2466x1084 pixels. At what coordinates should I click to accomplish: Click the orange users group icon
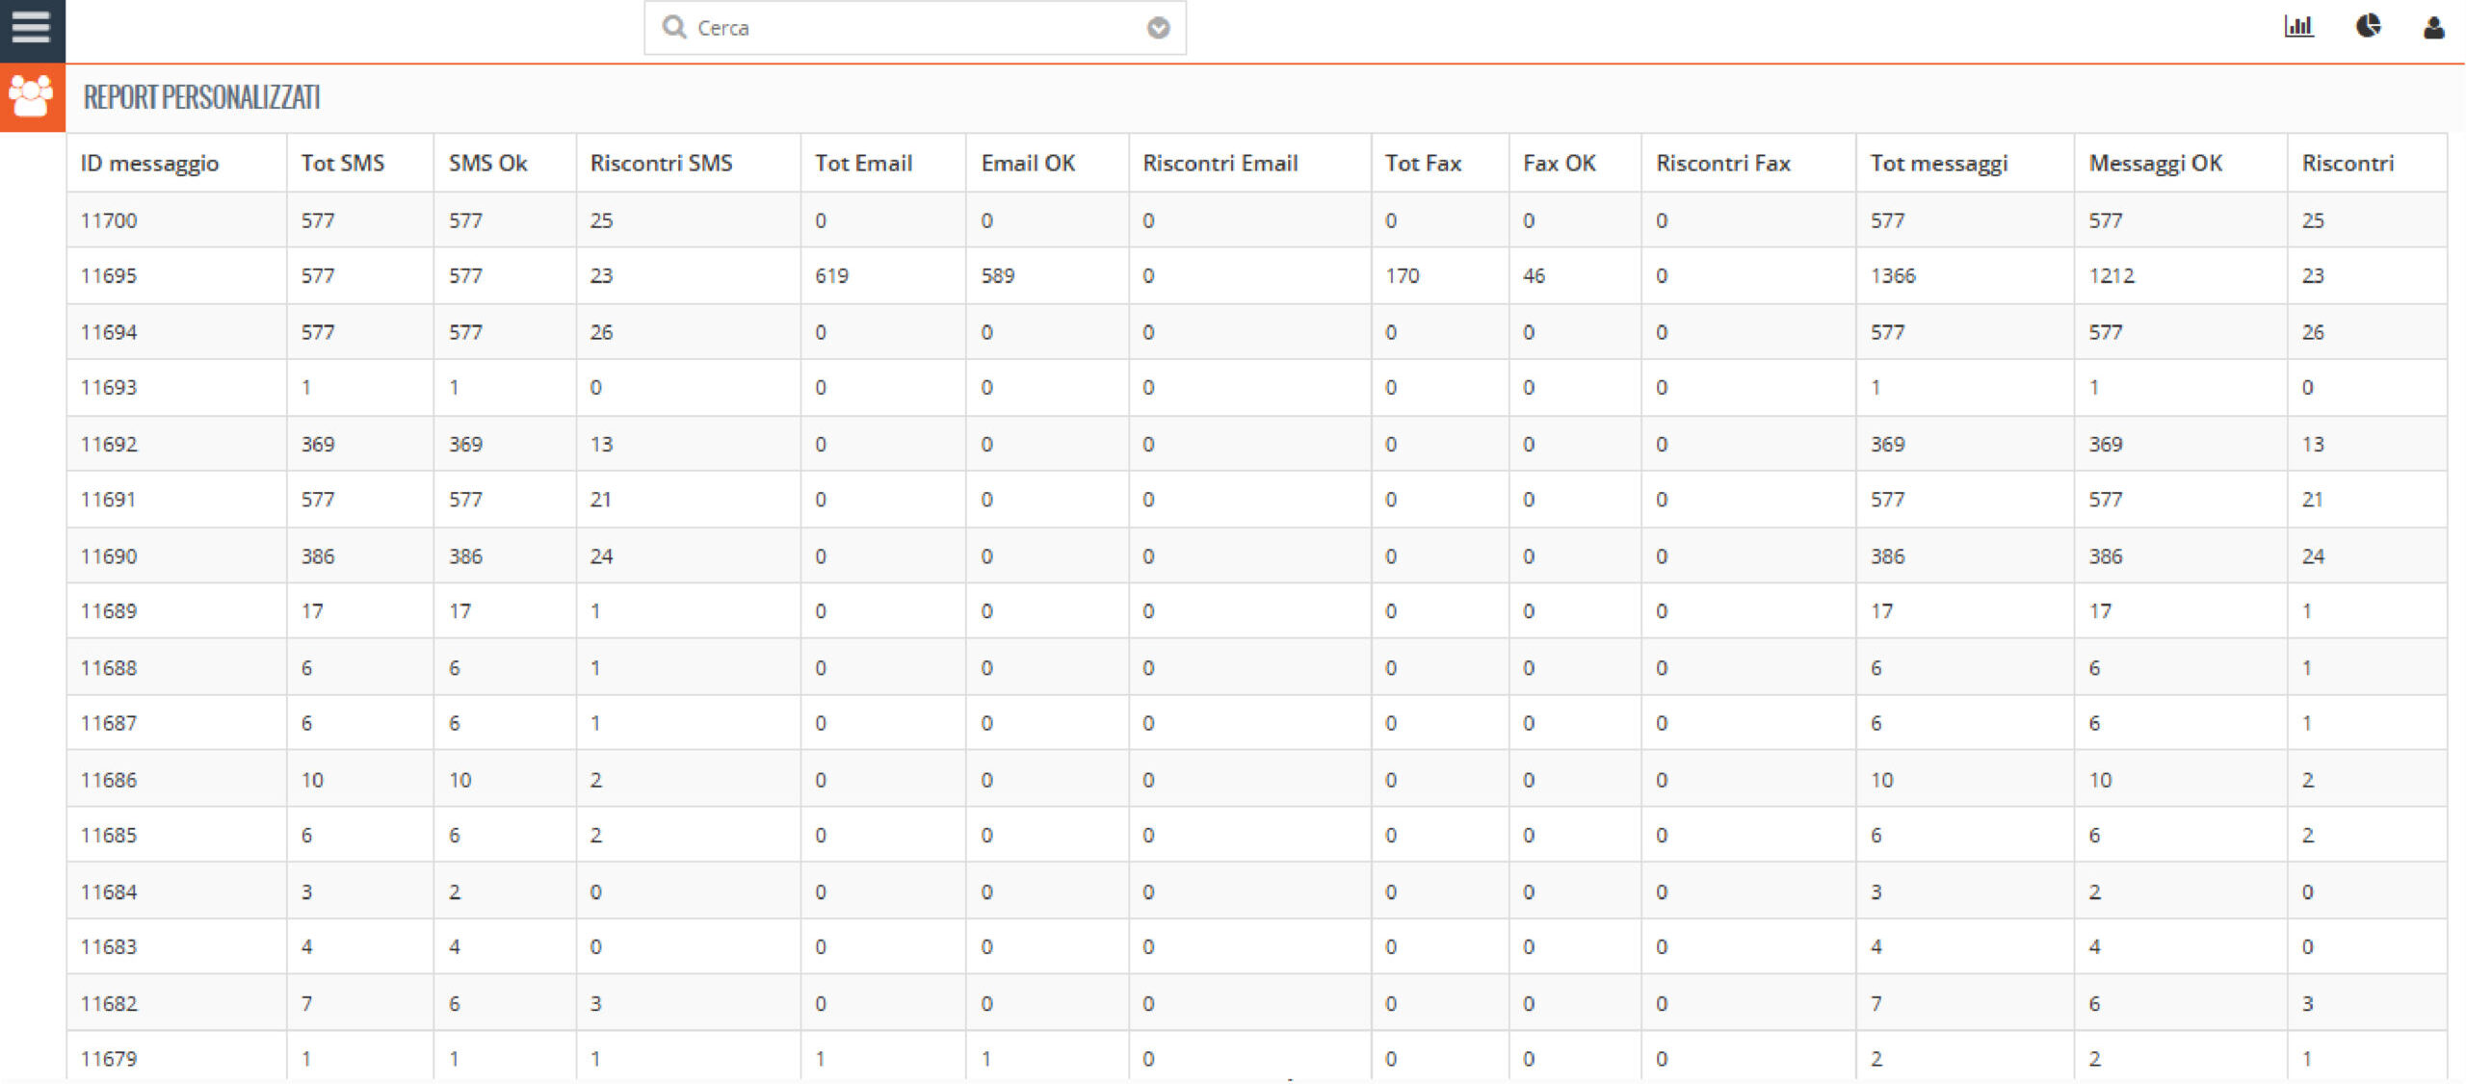tap(31, 96)
